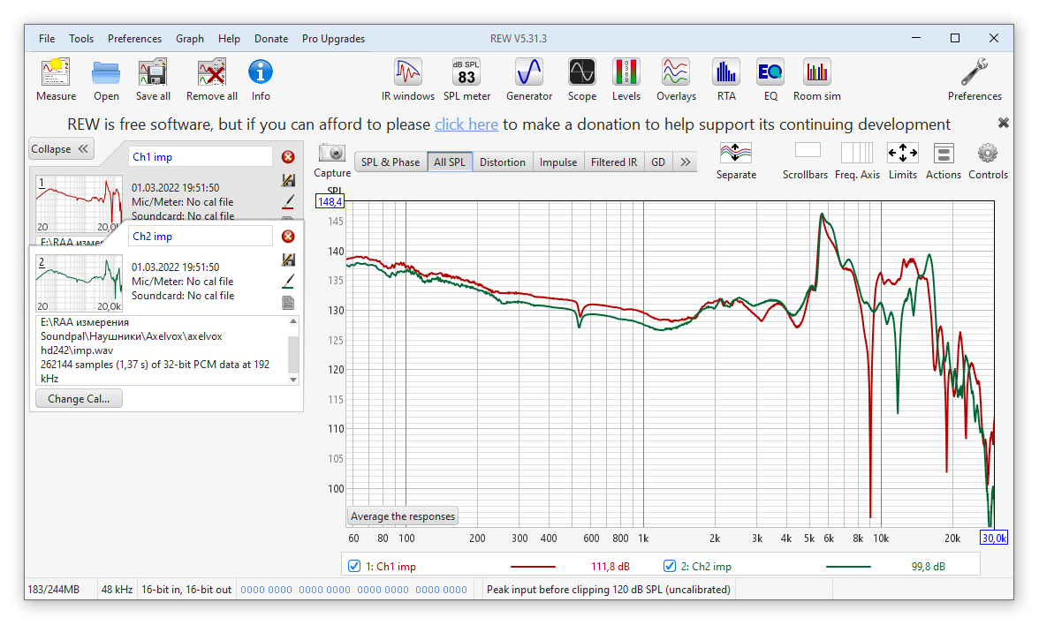Show more graph tabs with double chevron
Image resolution: width=1039 pixels, height=625 pixels.
(x=686, y=162)
